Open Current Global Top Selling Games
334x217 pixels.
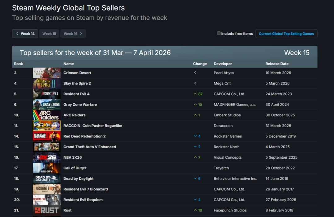coord(286,34)
